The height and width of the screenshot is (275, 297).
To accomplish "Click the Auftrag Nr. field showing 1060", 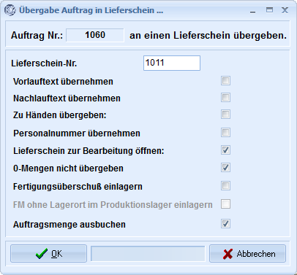I will click(95, 35).
